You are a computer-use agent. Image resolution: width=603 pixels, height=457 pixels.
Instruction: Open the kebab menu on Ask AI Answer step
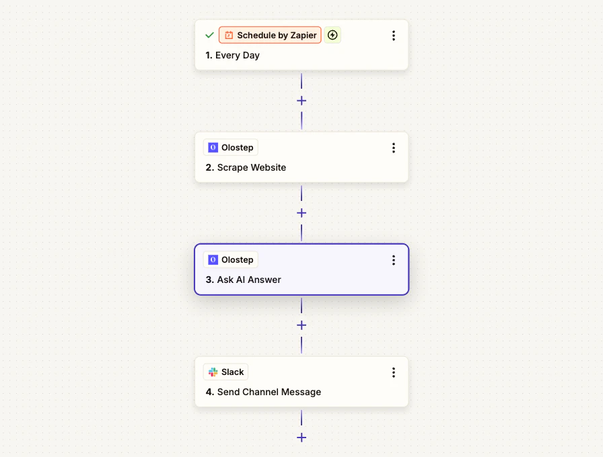[394, 260]
